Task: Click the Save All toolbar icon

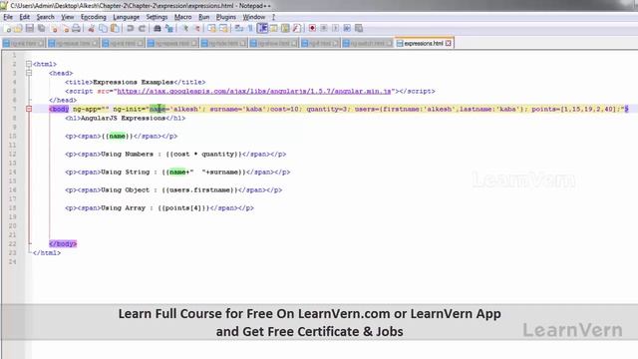Action: point(42,28)
